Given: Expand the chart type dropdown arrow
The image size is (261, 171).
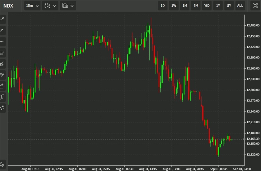Looking at the screenshot, I should point(54,6).
